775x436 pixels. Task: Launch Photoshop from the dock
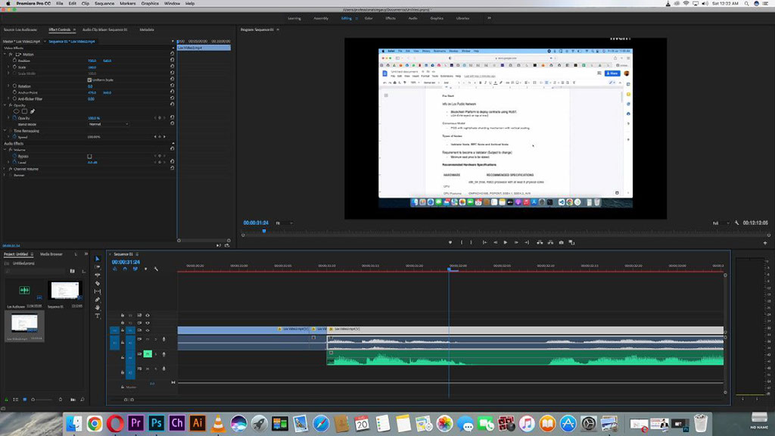[x=157, y=423]
